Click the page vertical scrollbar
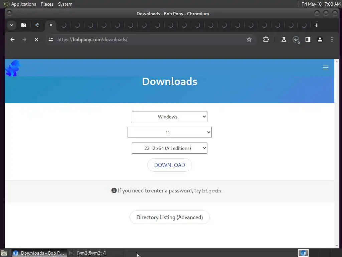Image resolution: width=342 pixels, height=257 pixels. click(x=337, y=153)
